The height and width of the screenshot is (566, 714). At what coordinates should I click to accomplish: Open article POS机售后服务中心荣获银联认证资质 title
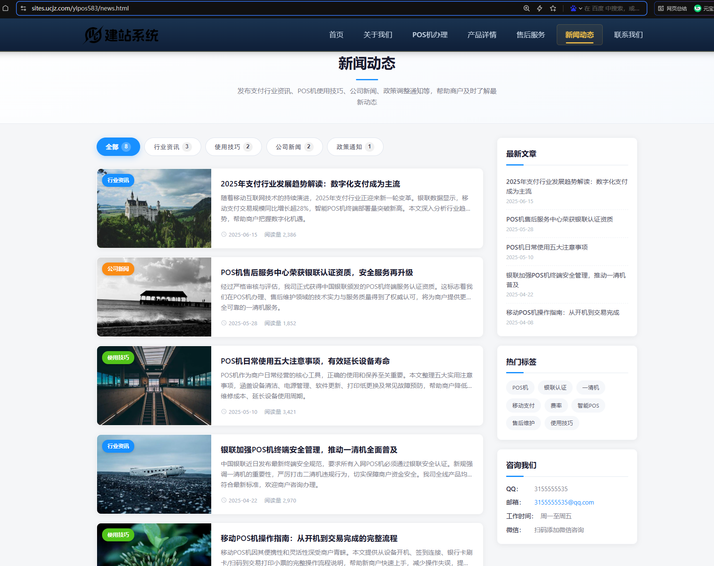click(x=317, y=273)
